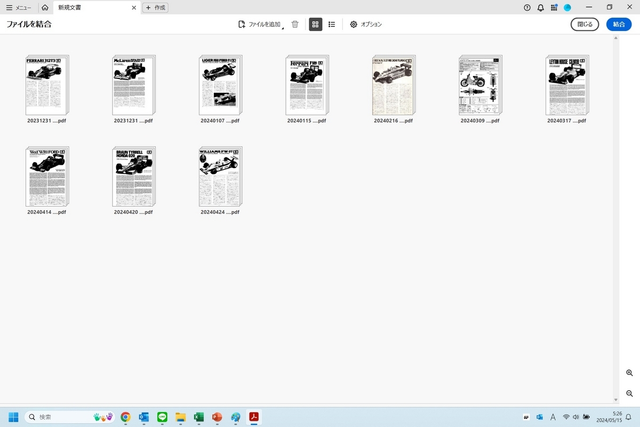Switch to thumbnail grid view

coord(316,24)
